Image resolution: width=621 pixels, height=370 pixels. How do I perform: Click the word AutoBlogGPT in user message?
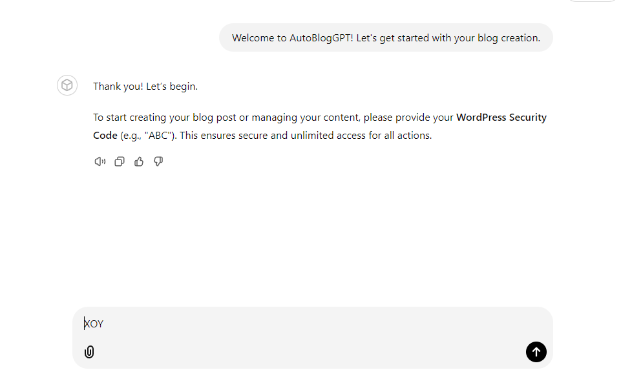[321, 38]
